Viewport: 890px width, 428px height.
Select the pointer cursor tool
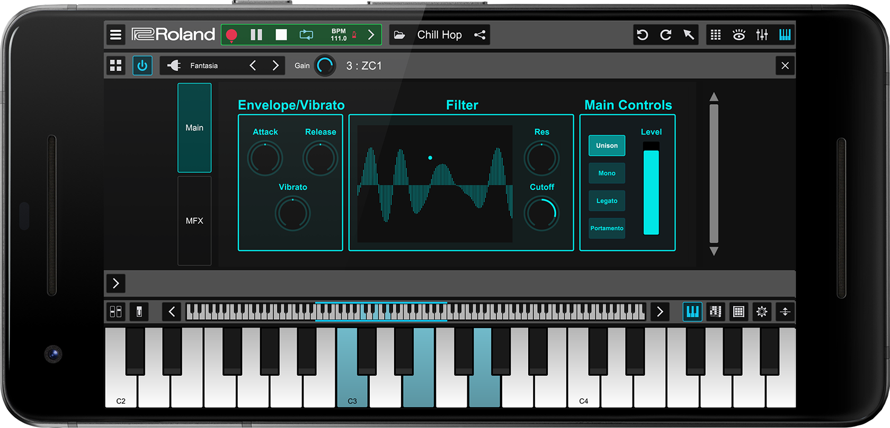coord(689,35)
